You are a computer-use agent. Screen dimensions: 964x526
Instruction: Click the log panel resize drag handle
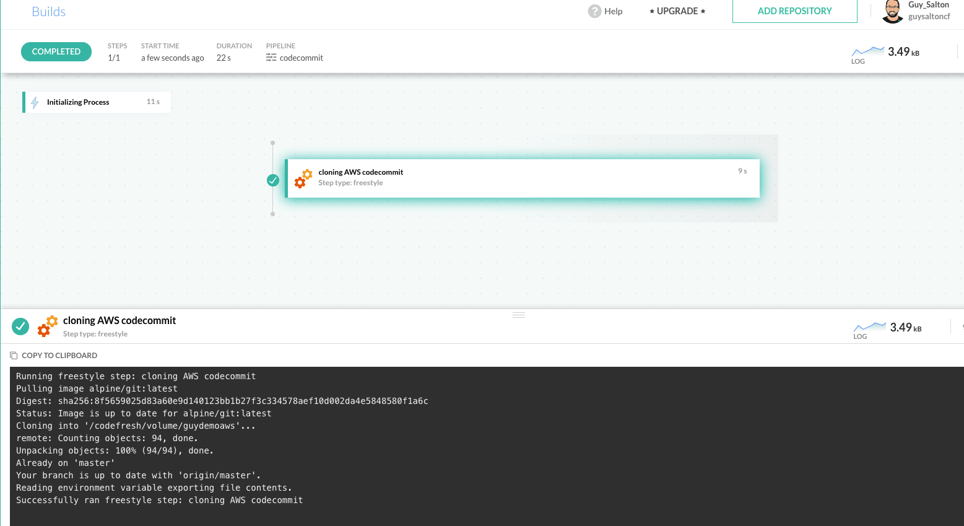click(519, 315)
